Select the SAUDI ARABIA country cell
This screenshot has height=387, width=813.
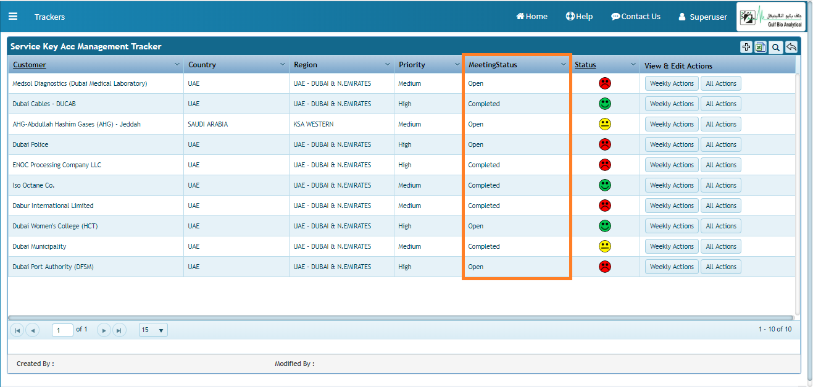click(x=236, y=124)
